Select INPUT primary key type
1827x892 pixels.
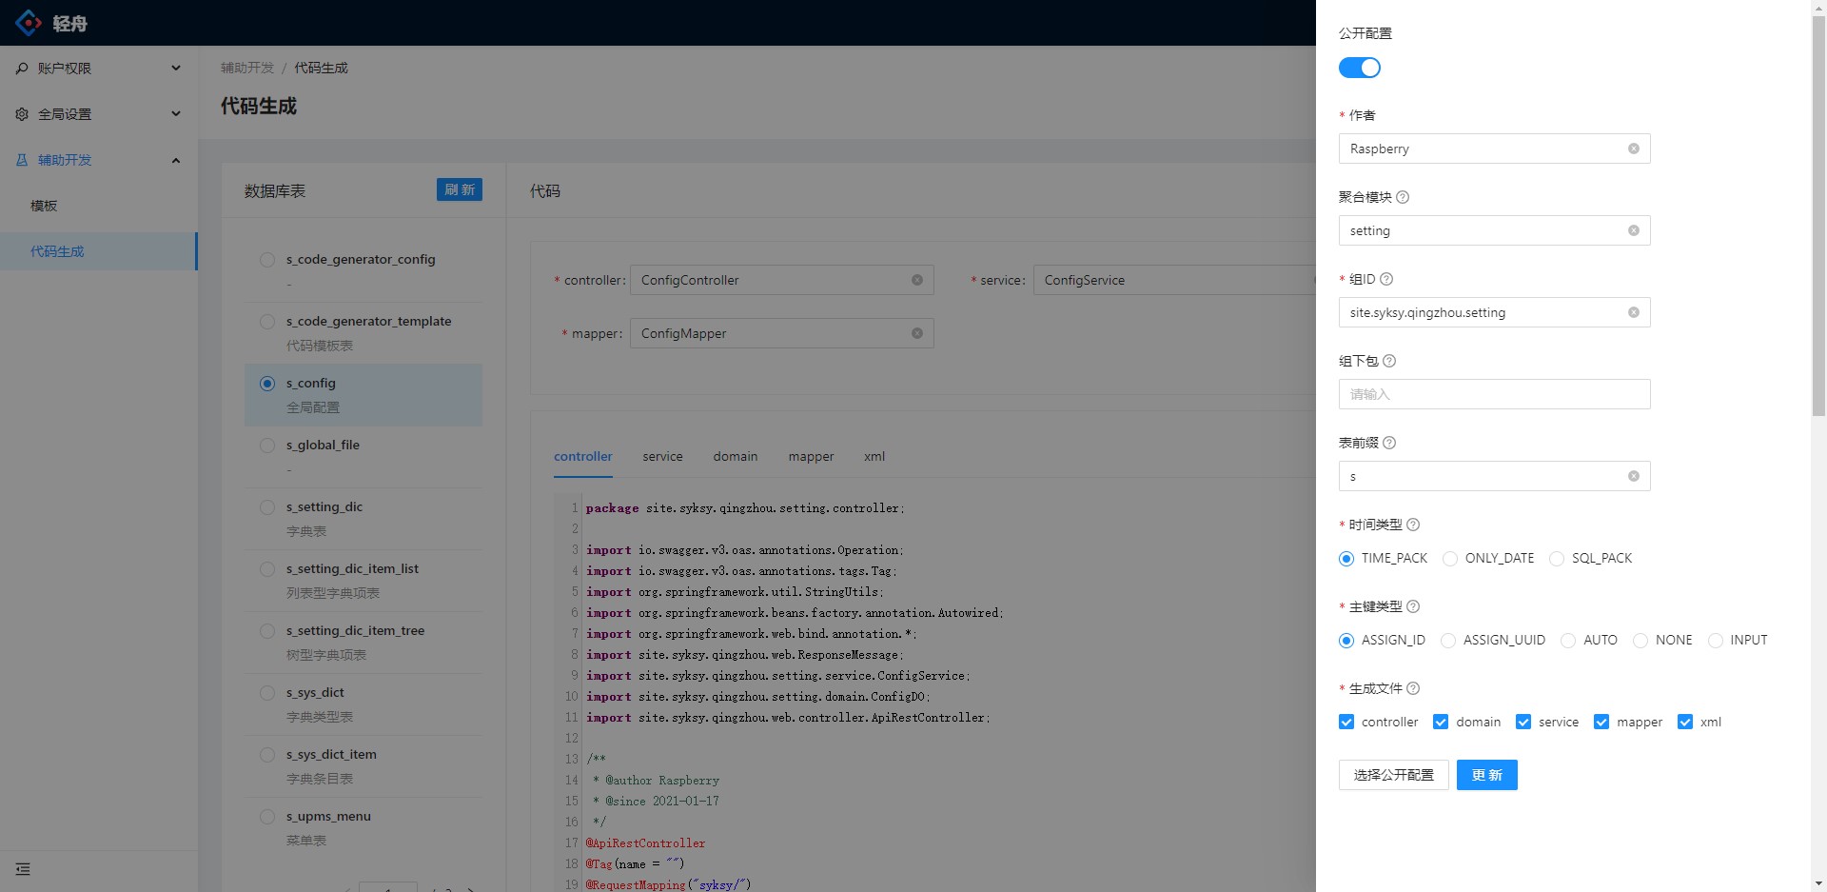(1716, 641)
